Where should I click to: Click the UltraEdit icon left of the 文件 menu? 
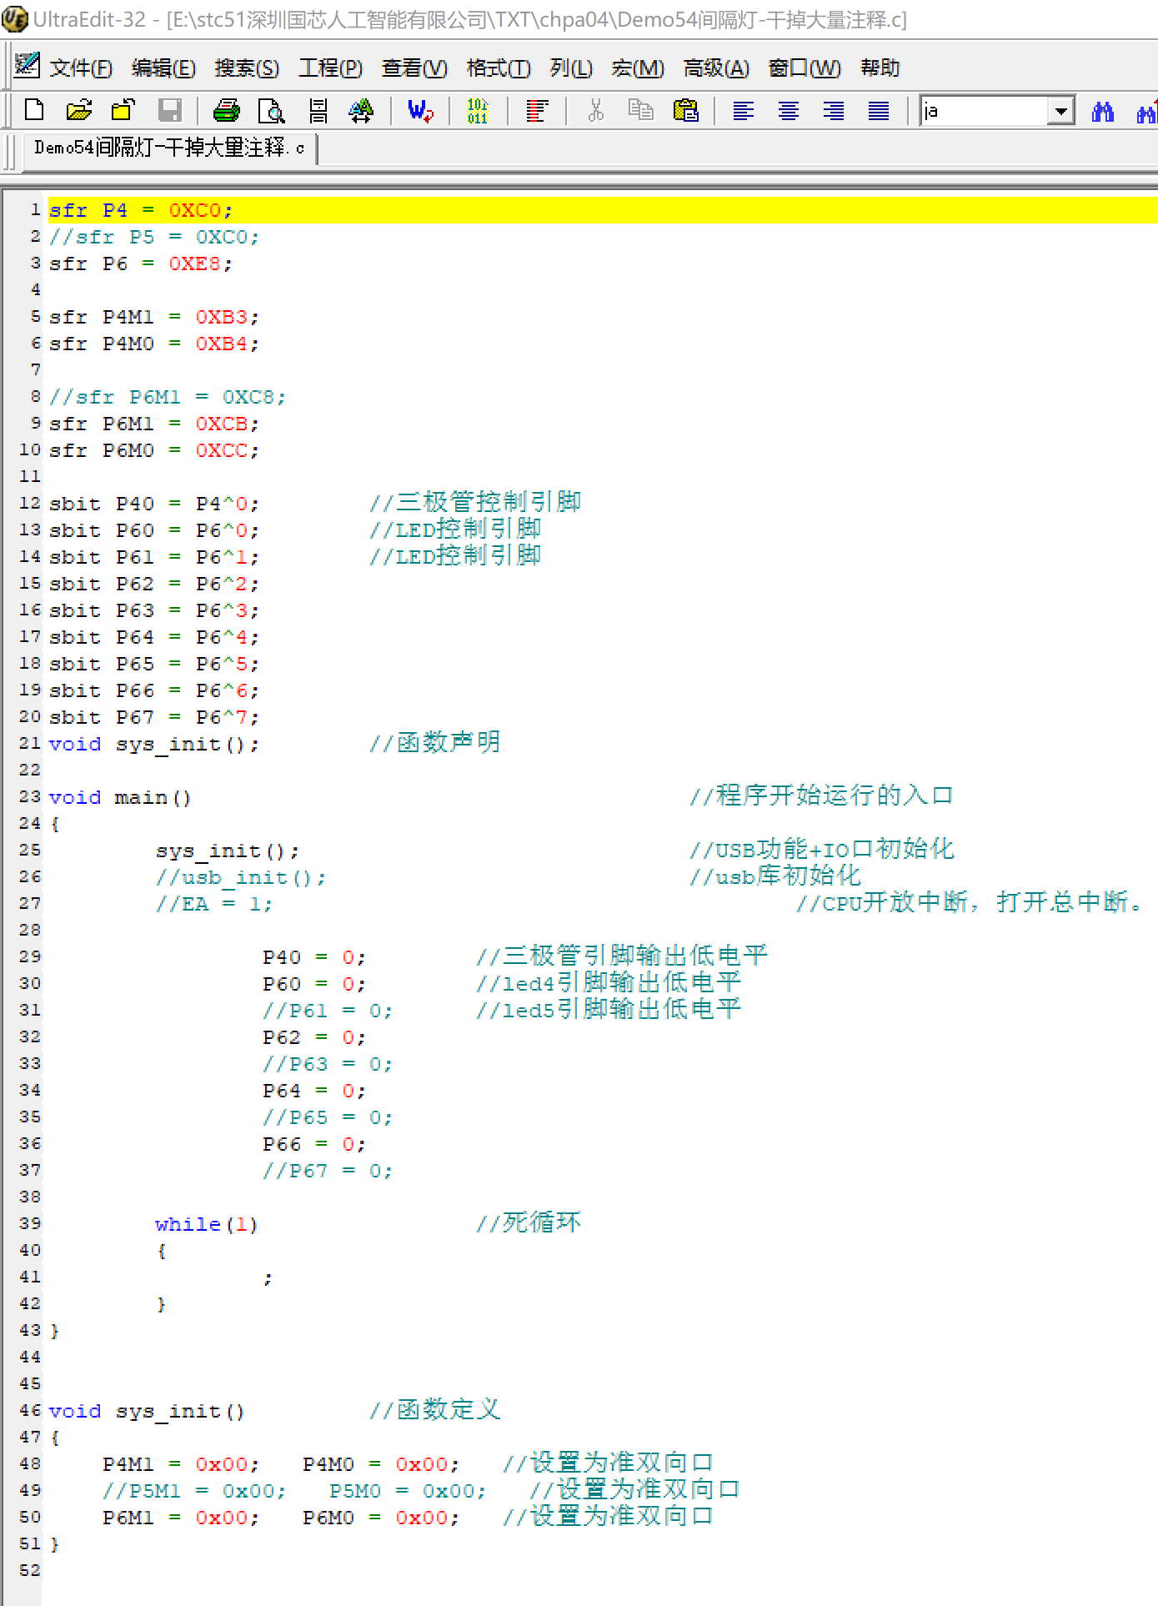pyautogui.click(x=27, y=65)
